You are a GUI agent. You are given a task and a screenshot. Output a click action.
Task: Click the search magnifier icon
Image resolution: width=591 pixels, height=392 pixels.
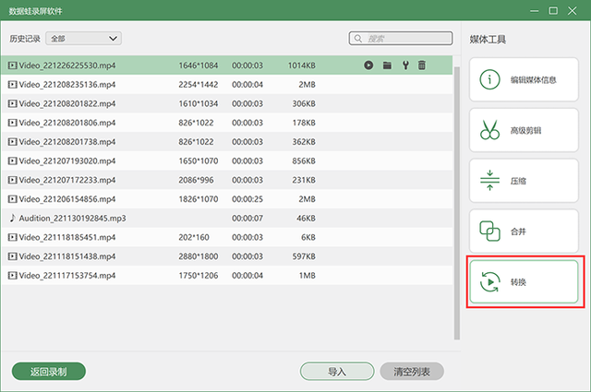(358, 39)
